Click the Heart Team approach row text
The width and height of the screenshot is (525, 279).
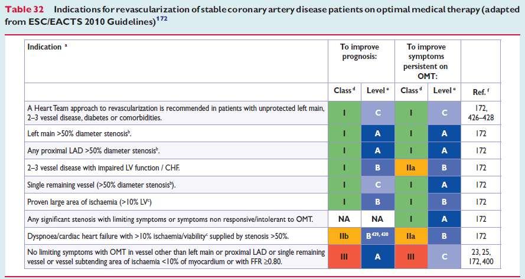[176, 113]
